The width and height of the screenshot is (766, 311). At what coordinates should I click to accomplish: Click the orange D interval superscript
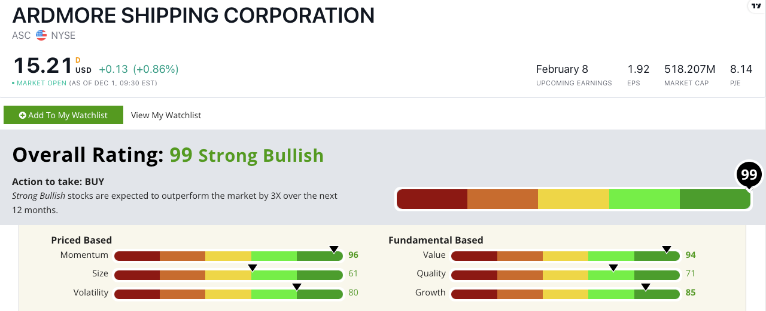(x=78, y=60)
